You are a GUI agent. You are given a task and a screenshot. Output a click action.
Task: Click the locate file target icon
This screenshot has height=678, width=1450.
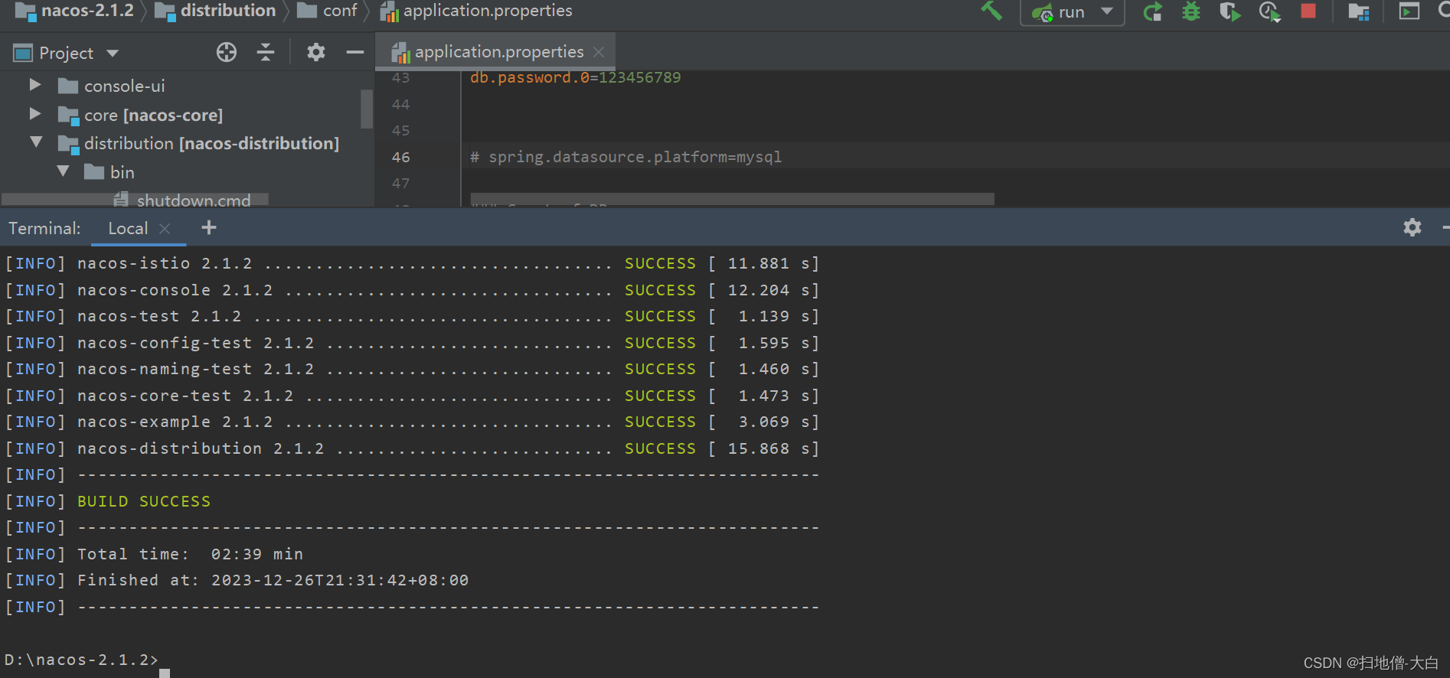[x=227, y=52]
